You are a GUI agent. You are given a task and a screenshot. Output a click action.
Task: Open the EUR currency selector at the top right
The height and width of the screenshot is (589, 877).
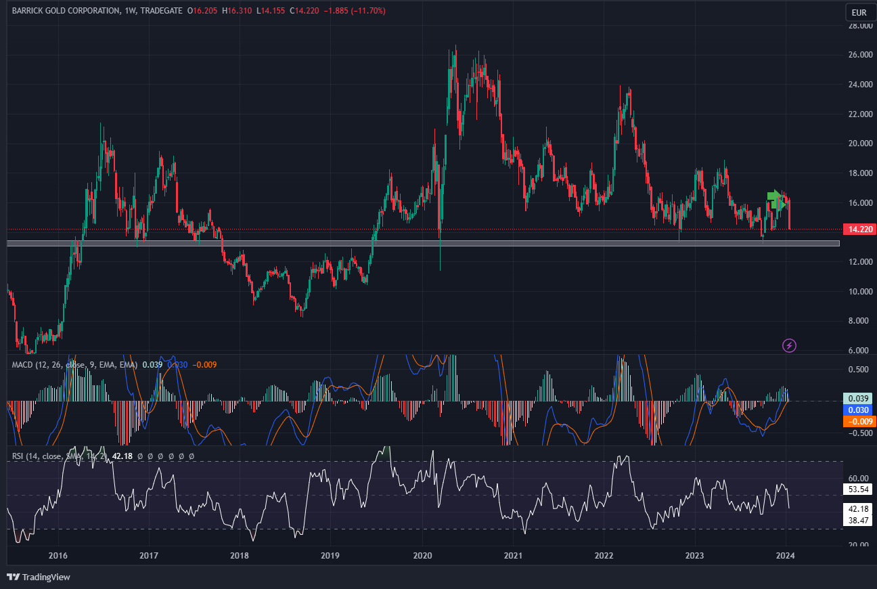859,12
